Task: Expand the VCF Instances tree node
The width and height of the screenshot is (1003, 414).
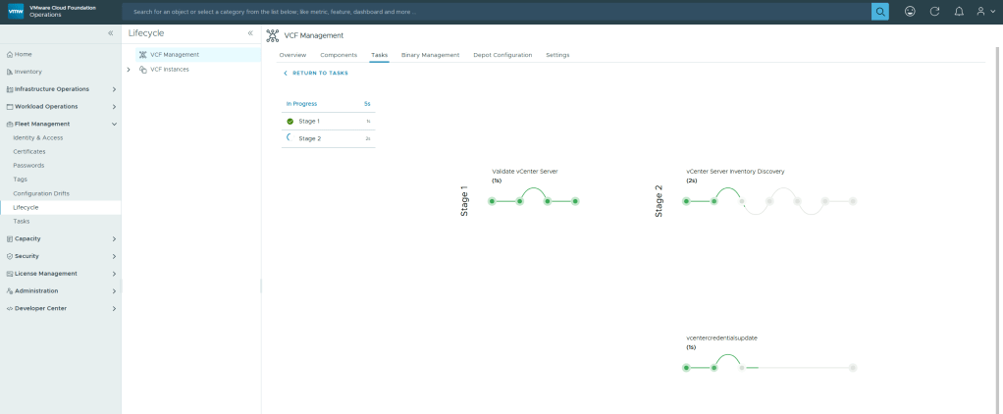Action: 129,70
